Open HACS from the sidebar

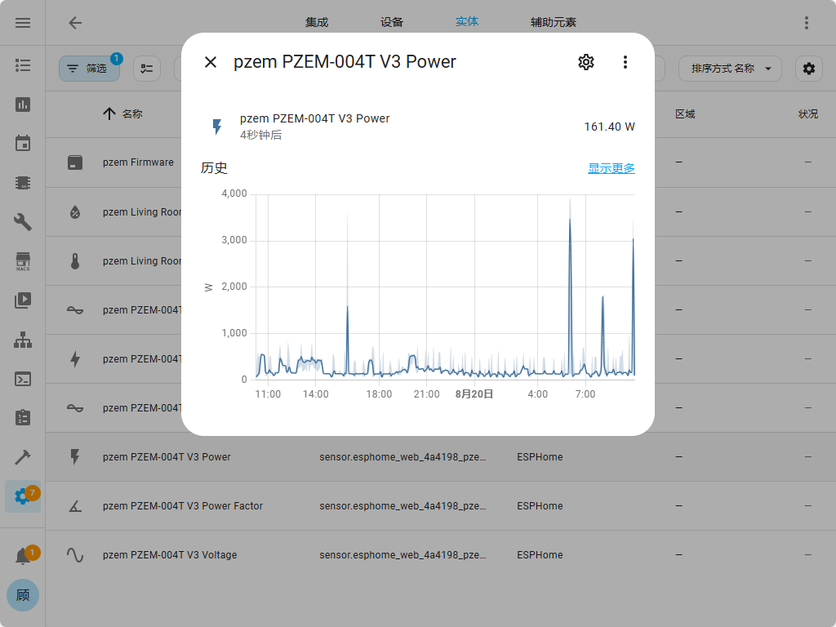click(x=23, y=261)
